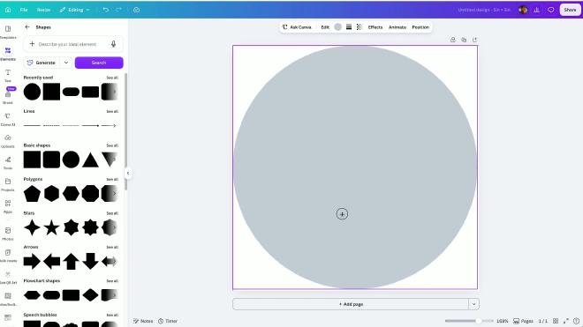Open Bulk create in the sidebar
Screen dimensions: 583x327
(x=8, y=256)
